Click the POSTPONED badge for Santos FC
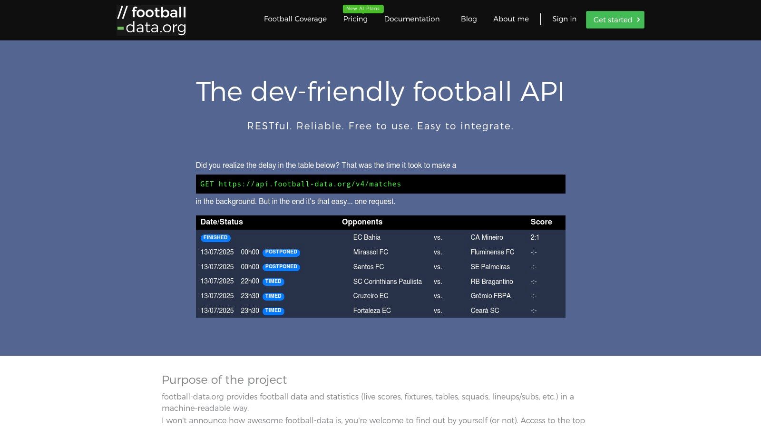Screen dimensions: 761x428 tap(281, 267)
